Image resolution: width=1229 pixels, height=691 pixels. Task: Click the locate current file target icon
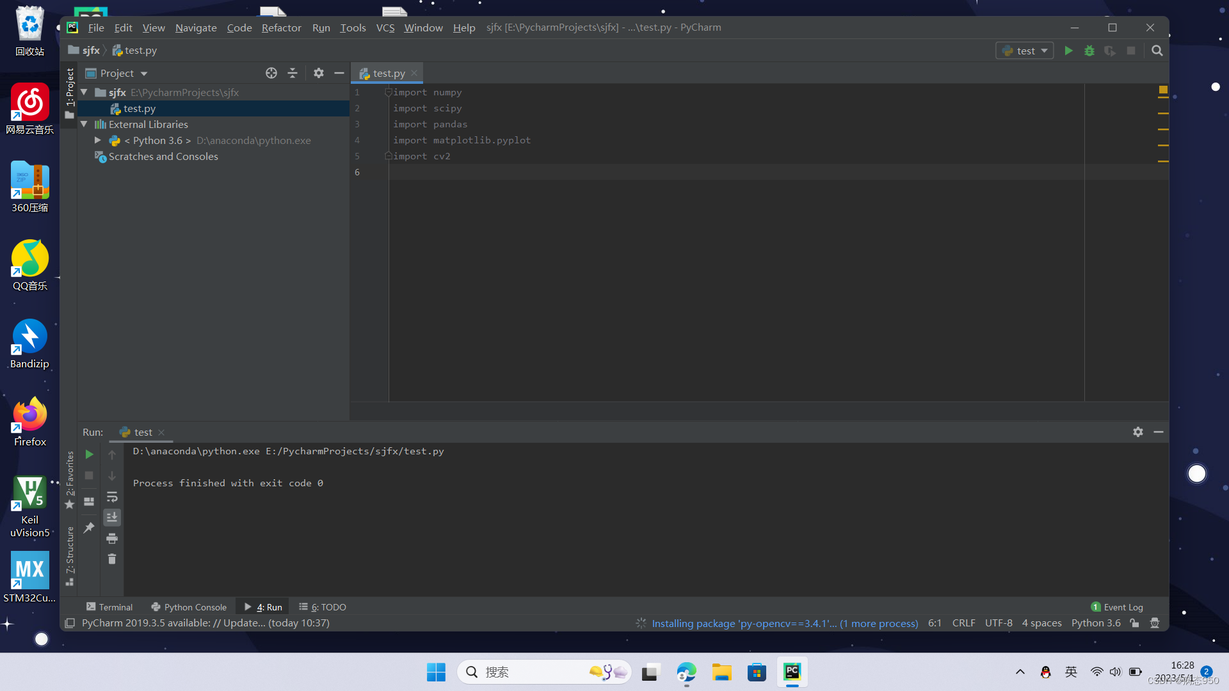point(271,73)
